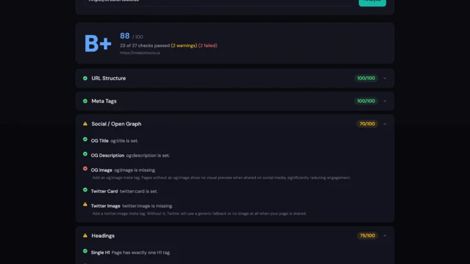Collapse the Social / Open Graph section chevron

(x=385, y=124)
